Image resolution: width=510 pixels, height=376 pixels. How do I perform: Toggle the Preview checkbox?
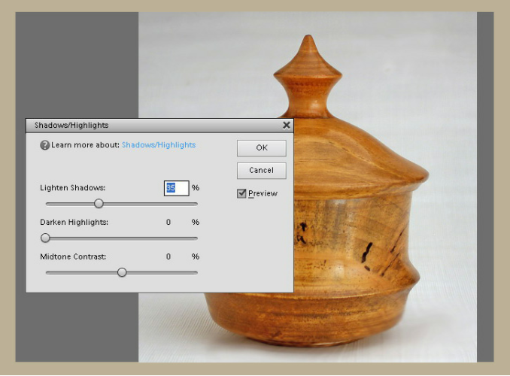[x=242, y=193]
